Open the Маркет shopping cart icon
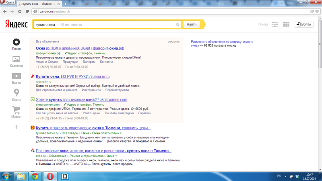 [x=16, y=112]
